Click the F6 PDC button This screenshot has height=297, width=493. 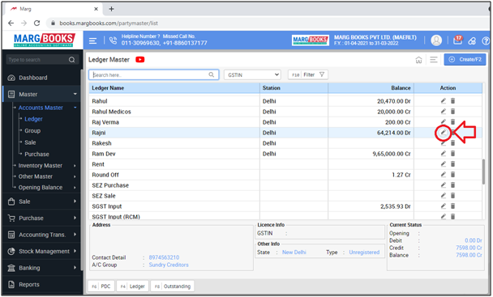pos(101,286)
